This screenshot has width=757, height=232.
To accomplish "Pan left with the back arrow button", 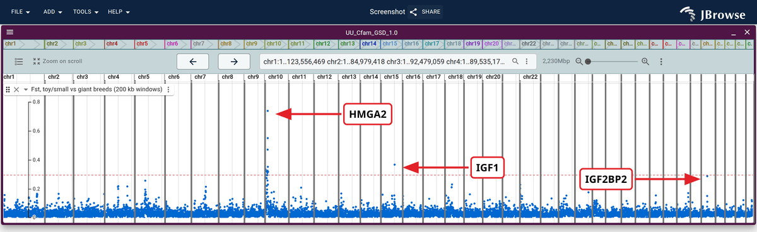I will 193,61.
